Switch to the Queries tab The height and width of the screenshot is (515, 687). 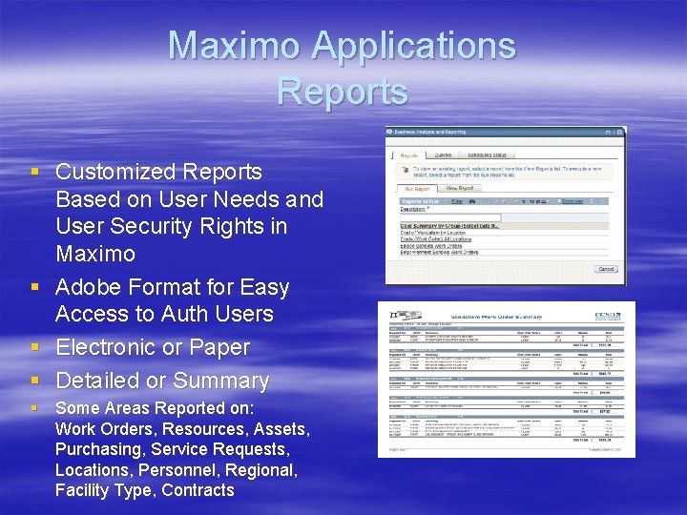click(x=443, y=155)
